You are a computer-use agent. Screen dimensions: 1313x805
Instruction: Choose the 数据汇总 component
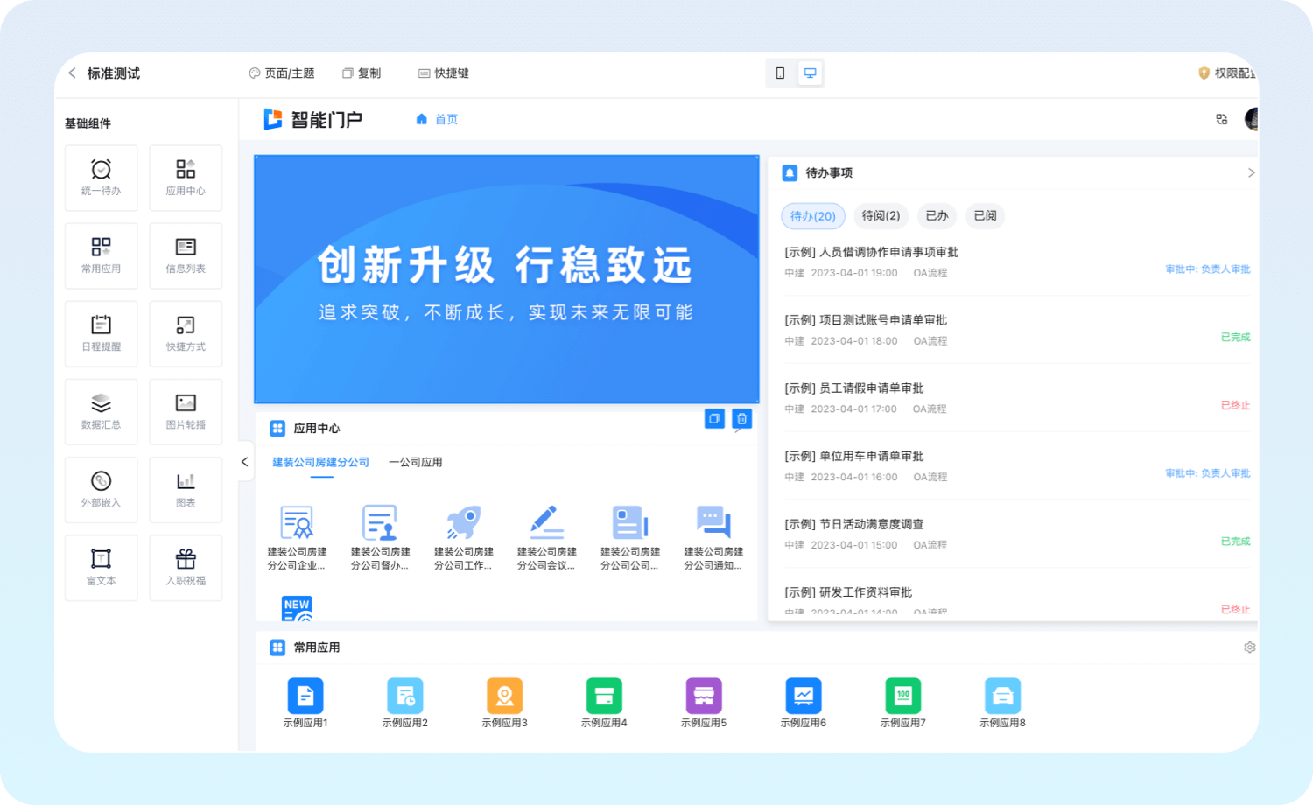(x=101, y=411)
